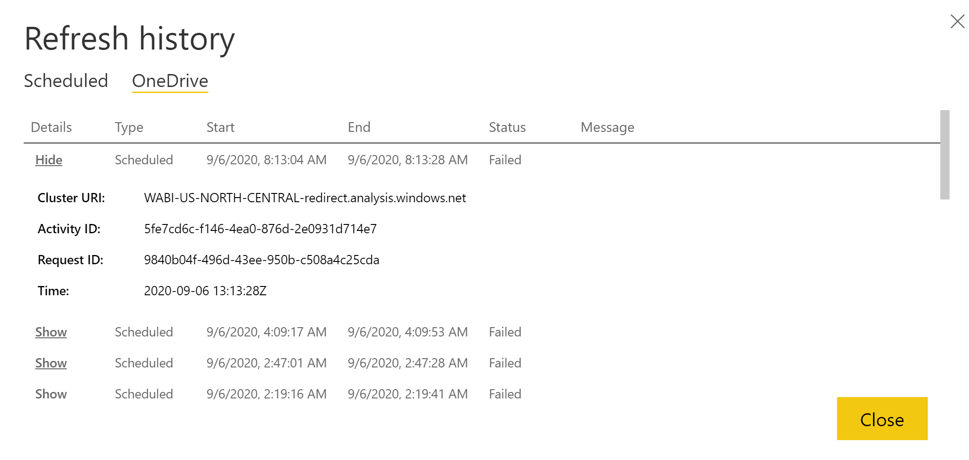The height and width of the screenshot is (460, 969).
Task: Select the Time value 2020-09-06 13:13:28Z
Action: pyautogui.click(x=205, y=291)
